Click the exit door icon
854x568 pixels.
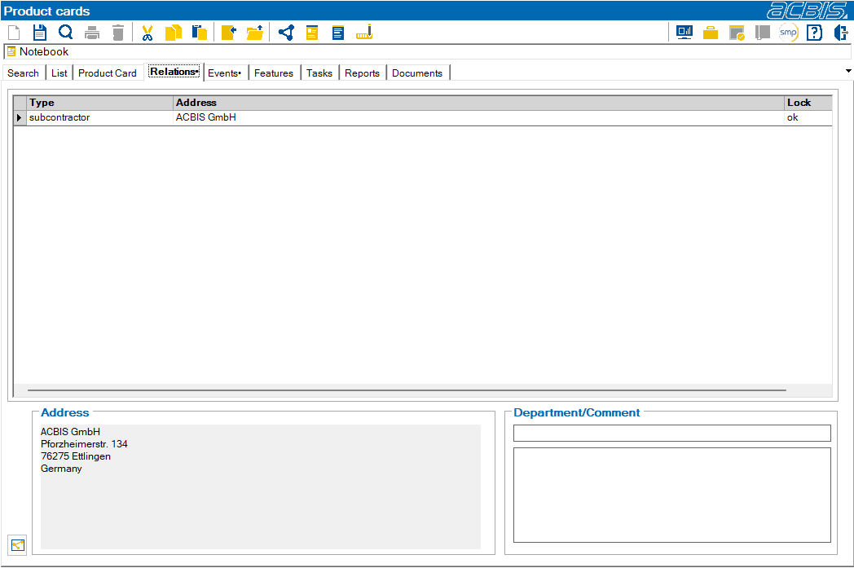(x=840, y=33)
